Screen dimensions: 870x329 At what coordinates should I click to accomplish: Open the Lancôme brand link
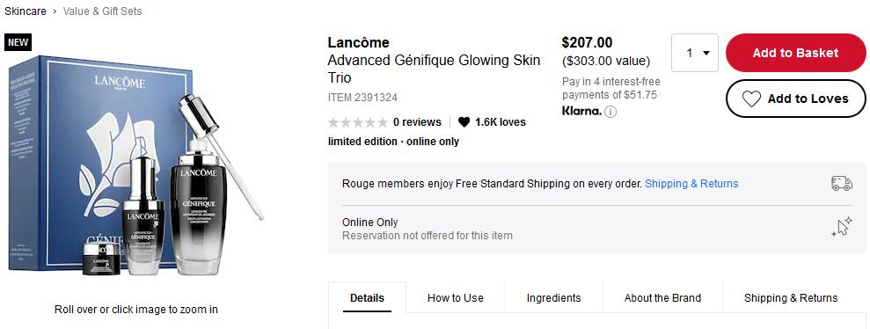pos(358,42)
